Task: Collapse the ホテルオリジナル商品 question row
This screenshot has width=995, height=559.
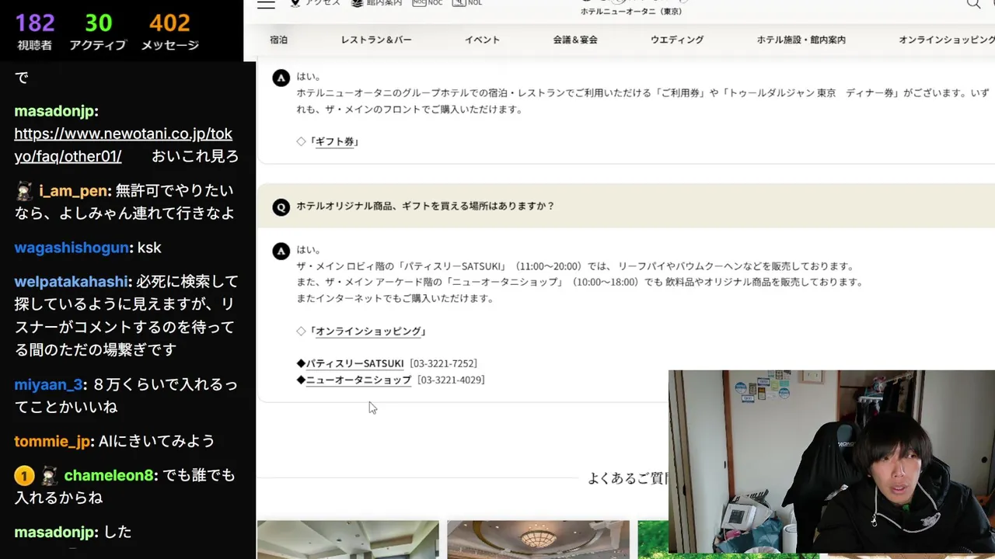Action: pyautogui.click(x=626, y=207)
